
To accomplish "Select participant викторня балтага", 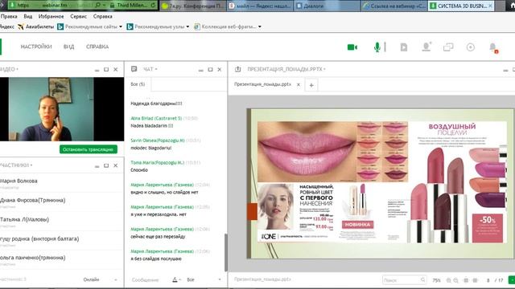I will (39, 239).
